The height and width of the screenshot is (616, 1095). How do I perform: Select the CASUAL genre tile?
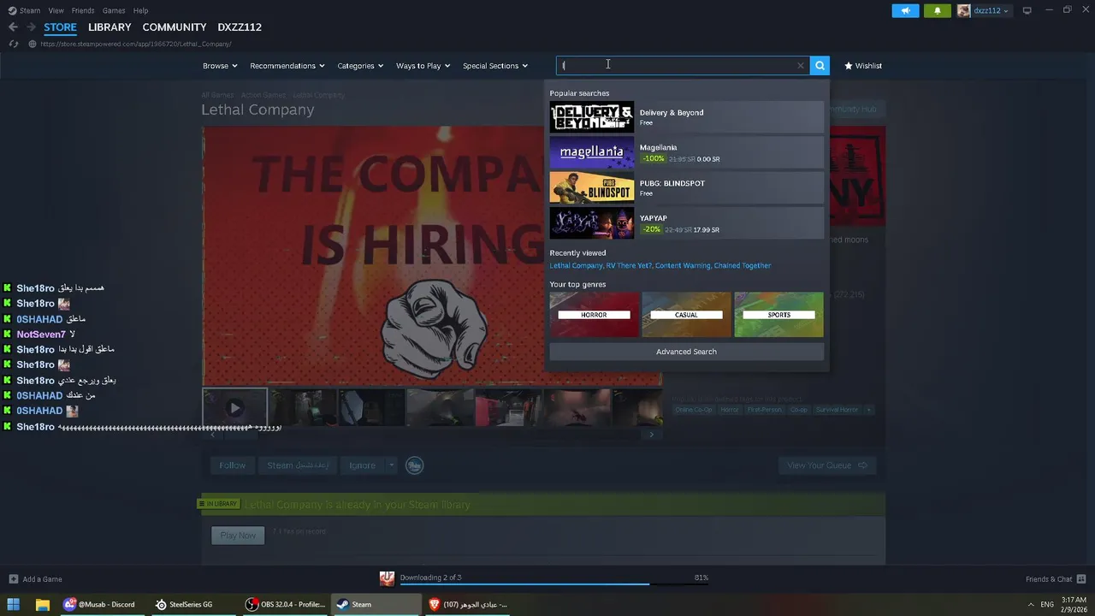click(x=686, y=315)
